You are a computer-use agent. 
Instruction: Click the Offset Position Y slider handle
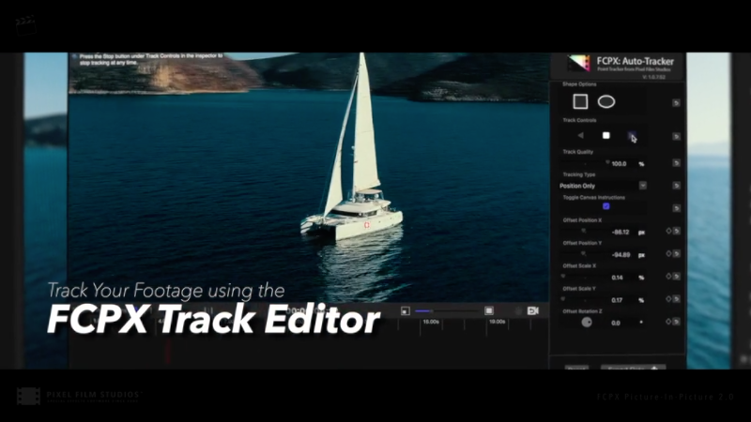[583, 253]
